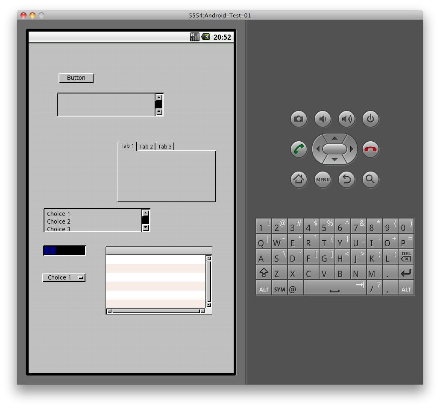Click the emulator back arrow button
Image resolution: width=440 pixels, height=408 pixels.
[x=346, y=180]
